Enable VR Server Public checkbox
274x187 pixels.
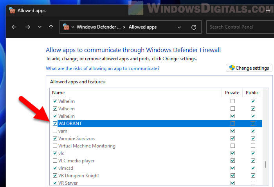[253, 183]
